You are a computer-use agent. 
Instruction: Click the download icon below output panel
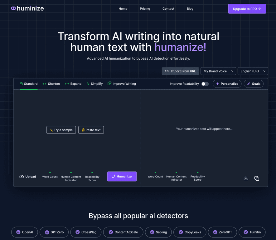246,178
